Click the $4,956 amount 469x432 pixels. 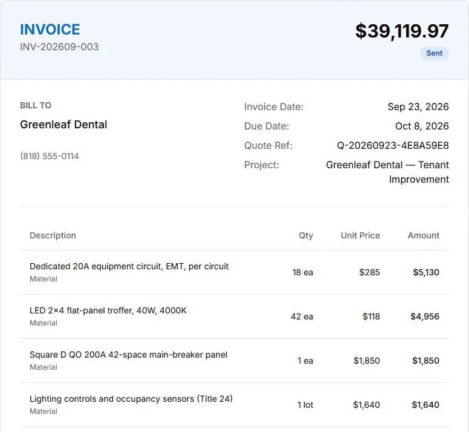(x=425, y=316)
